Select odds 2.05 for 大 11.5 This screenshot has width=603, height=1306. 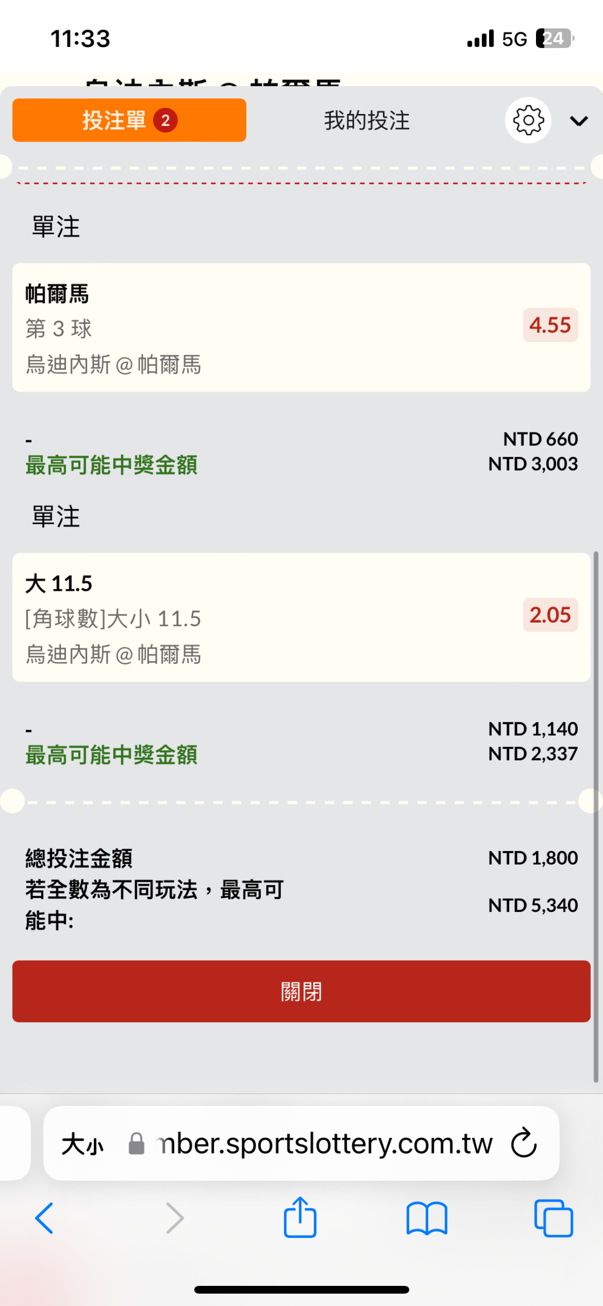(550, 615)
